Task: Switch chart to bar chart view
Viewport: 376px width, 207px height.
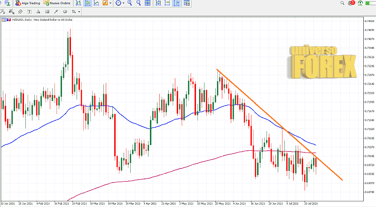Action: (x=78, y=3)
